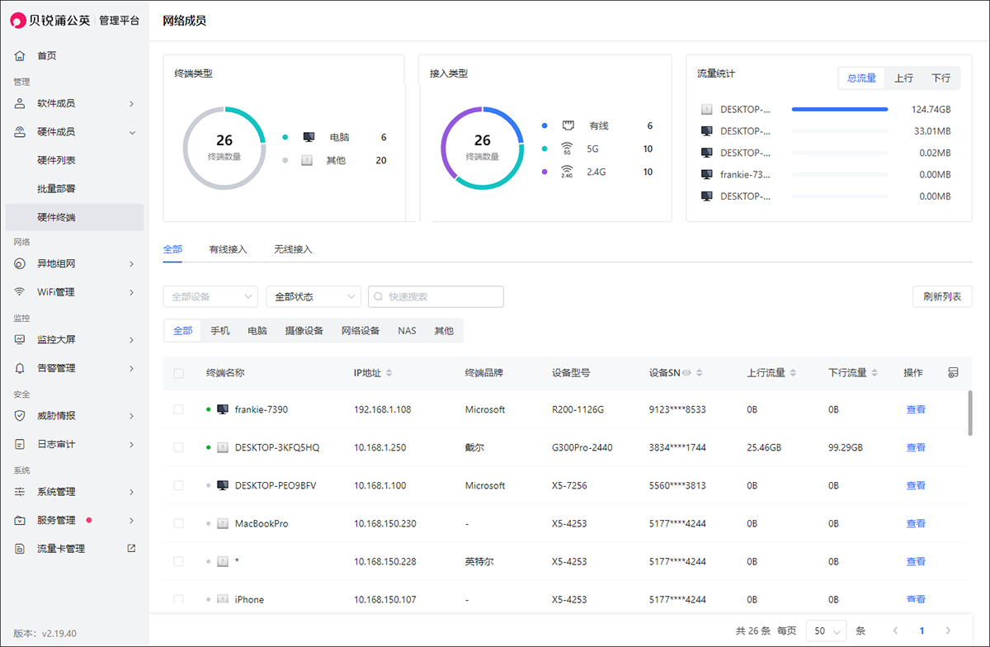Open the 全部设备 dropdown
The image size is (990, 647).
coord(210,296)
